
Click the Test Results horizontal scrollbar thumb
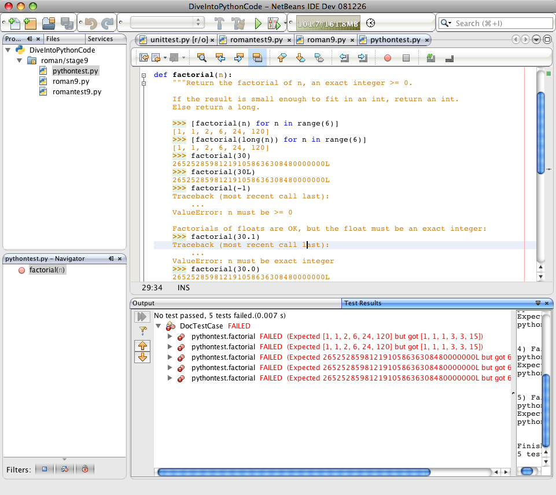pos(293,472)
